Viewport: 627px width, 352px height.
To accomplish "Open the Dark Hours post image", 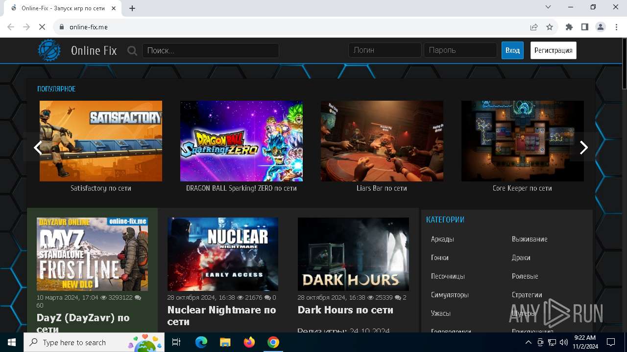I will click(x=353, y=254).
